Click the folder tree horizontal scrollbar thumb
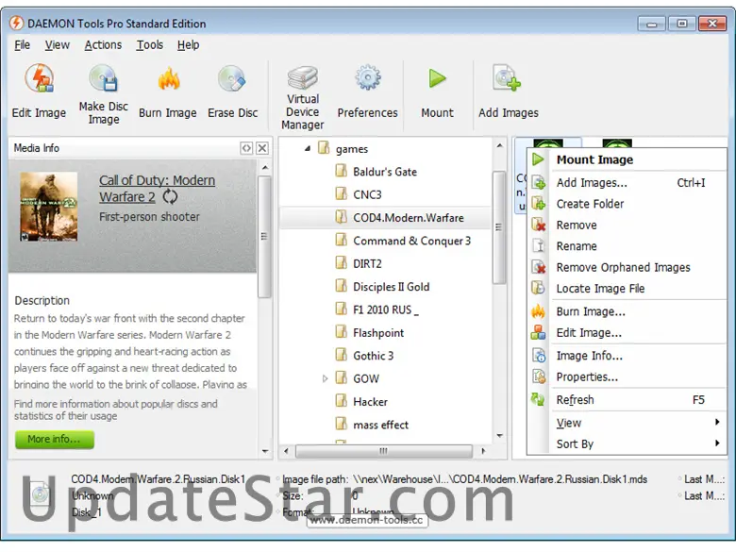Image resolution: width=736 pixels, height=552 pixels. click(383, 451)
